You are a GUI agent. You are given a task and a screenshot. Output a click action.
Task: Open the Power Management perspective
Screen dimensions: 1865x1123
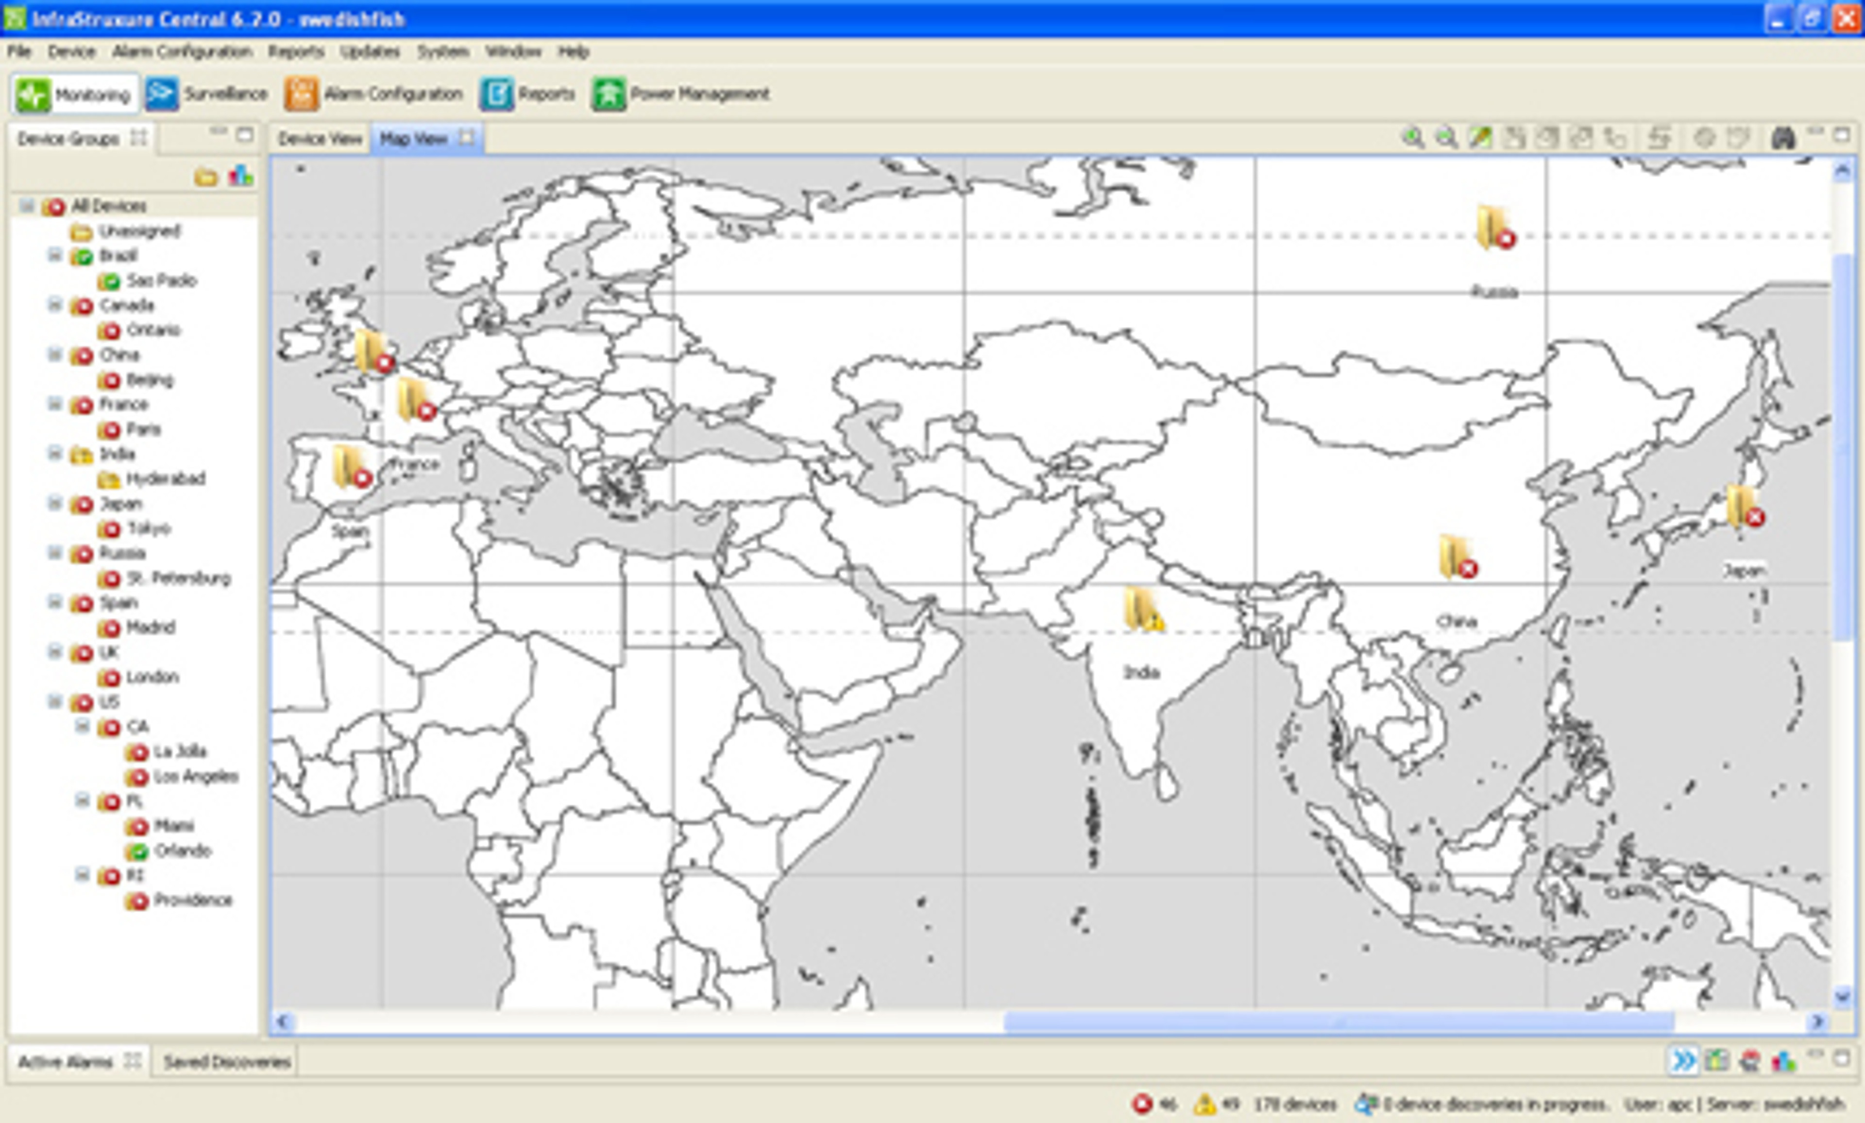[x=680, y=94]
